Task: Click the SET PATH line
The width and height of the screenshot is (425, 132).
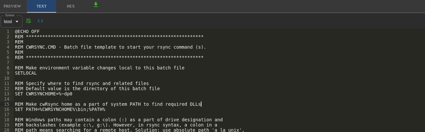Action: click(x=60, y=109)
